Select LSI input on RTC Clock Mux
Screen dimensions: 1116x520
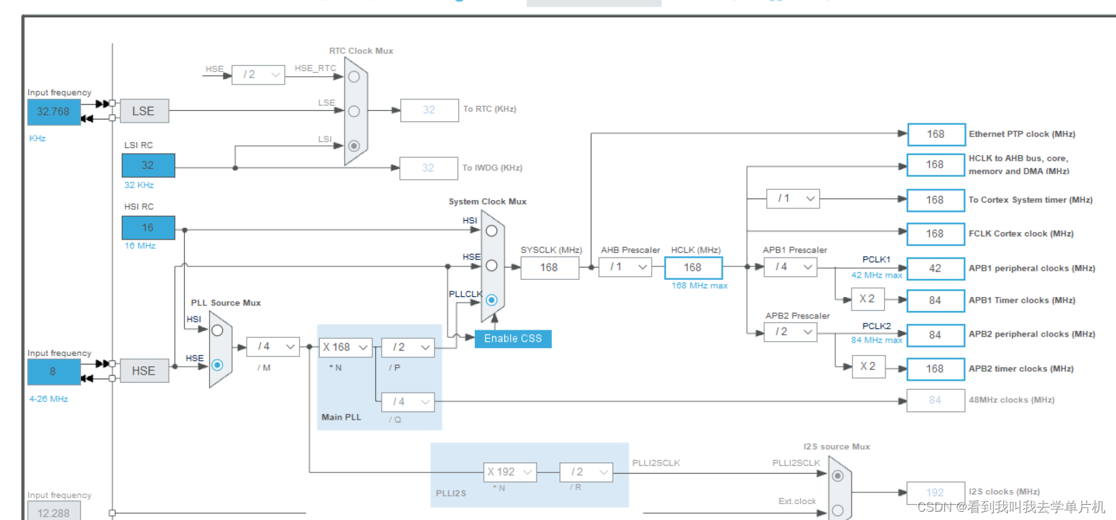[354, 145]
